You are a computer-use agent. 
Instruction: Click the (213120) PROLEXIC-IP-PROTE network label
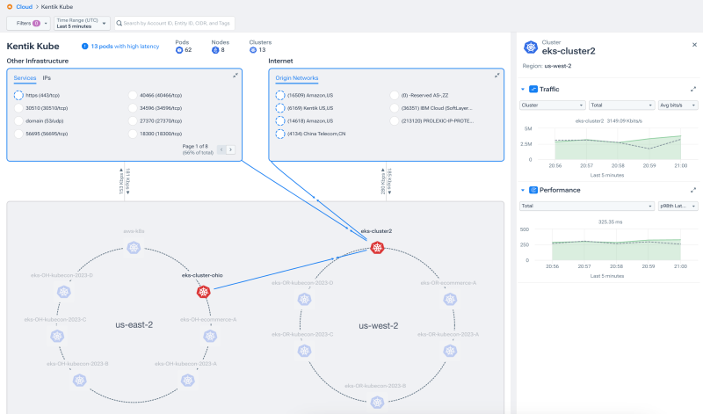[437, 120]
